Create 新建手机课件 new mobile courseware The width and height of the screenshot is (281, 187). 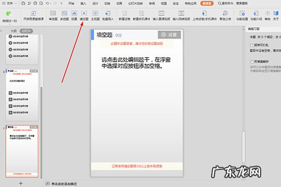click(x=141, y=16)
